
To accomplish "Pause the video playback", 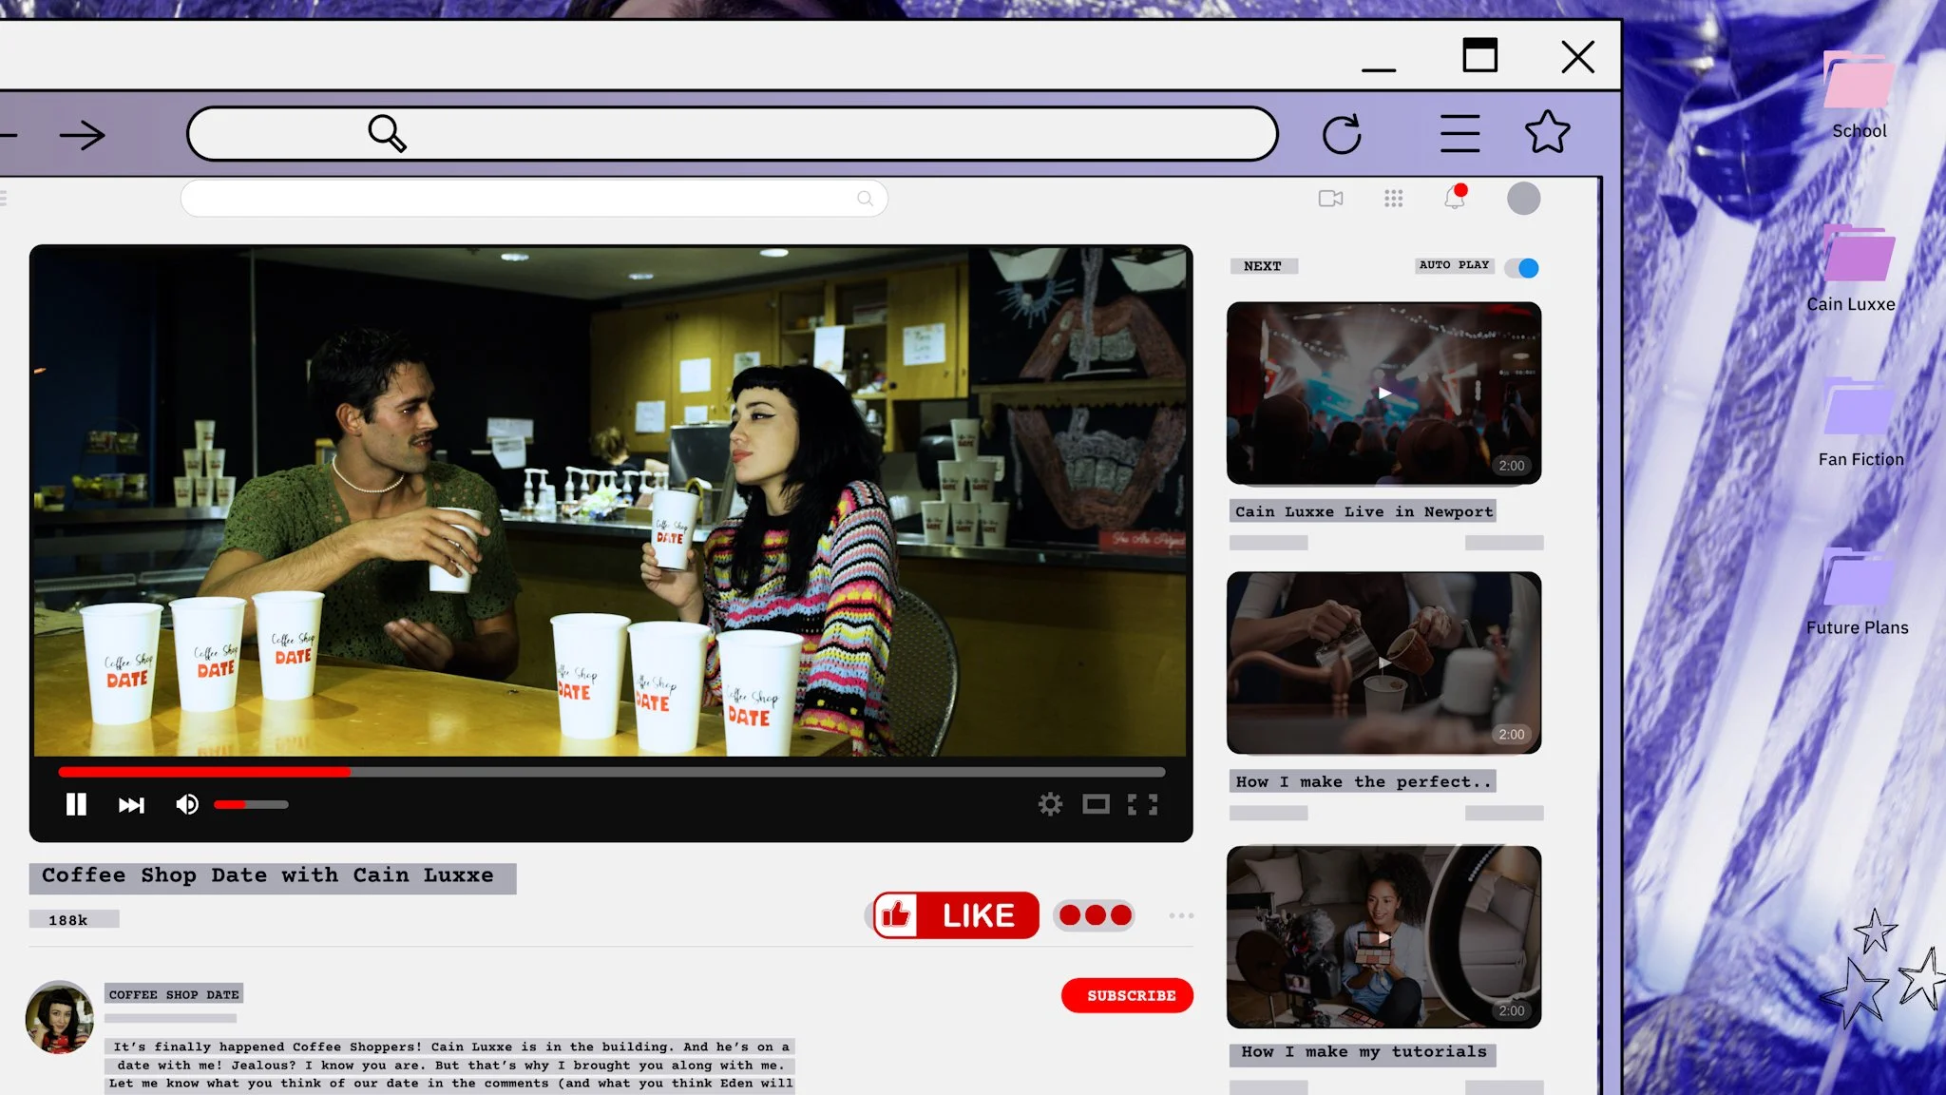I will click(76, 805).
